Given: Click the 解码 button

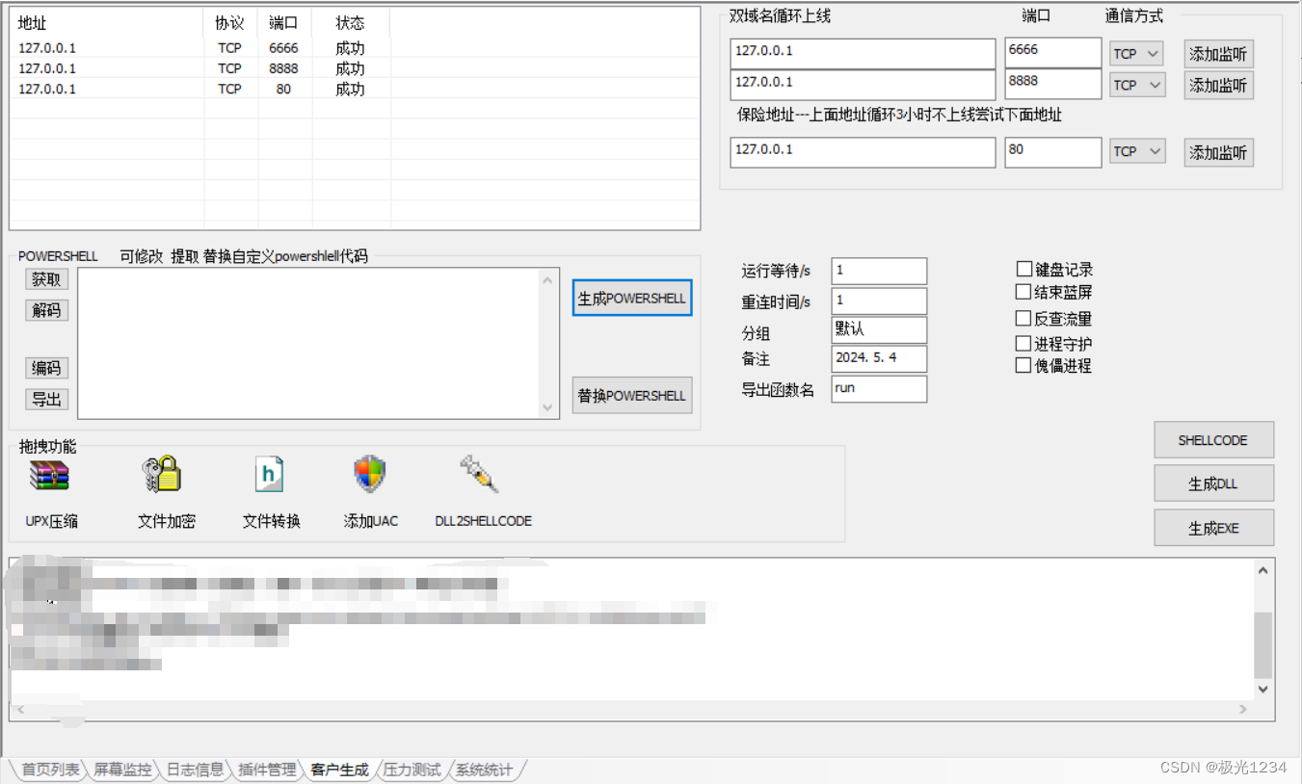Looking at the screenshot, I should click(46, 310).
